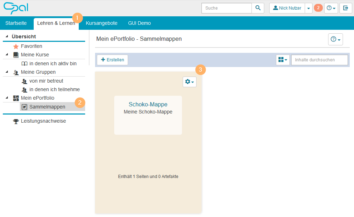Open the gear menu on Schoko-Mappe card
This screenshot has height=217, width=354.
pos(189,82)
